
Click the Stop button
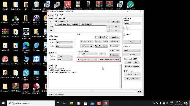click(139, 91)
